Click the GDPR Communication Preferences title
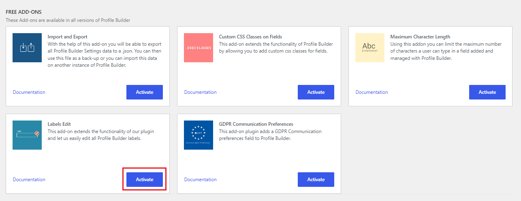Screen dimensions: 521x201 coord(256,124)
